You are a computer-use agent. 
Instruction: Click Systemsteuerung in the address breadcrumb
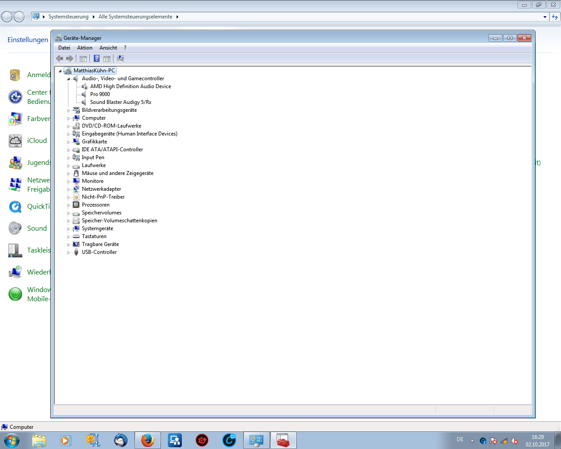68,17
